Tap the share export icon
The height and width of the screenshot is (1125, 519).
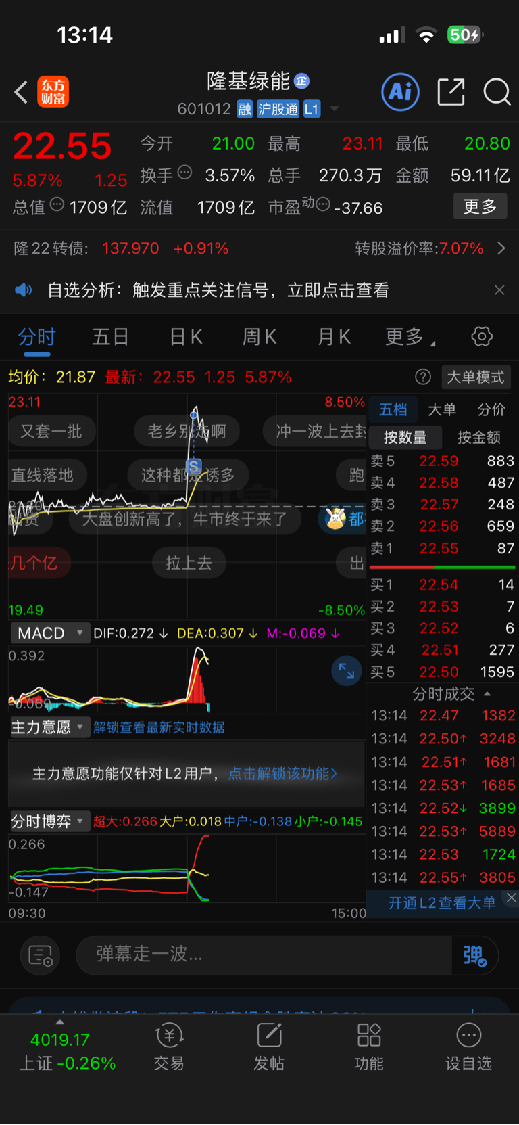(451, 92)
